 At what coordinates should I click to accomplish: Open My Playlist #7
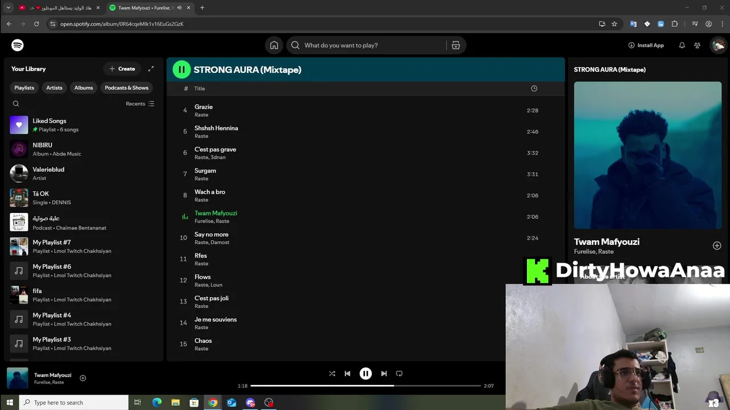point(83,247)
